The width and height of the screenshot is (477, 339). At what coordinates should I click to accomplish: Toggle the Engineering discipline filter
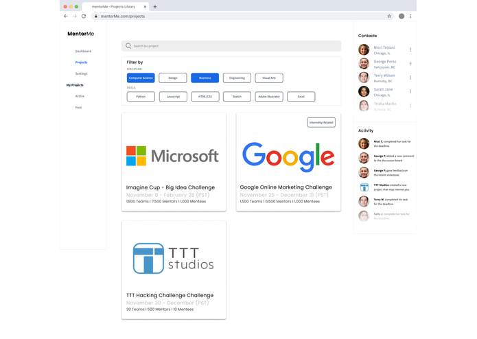[x=237, y=78]
